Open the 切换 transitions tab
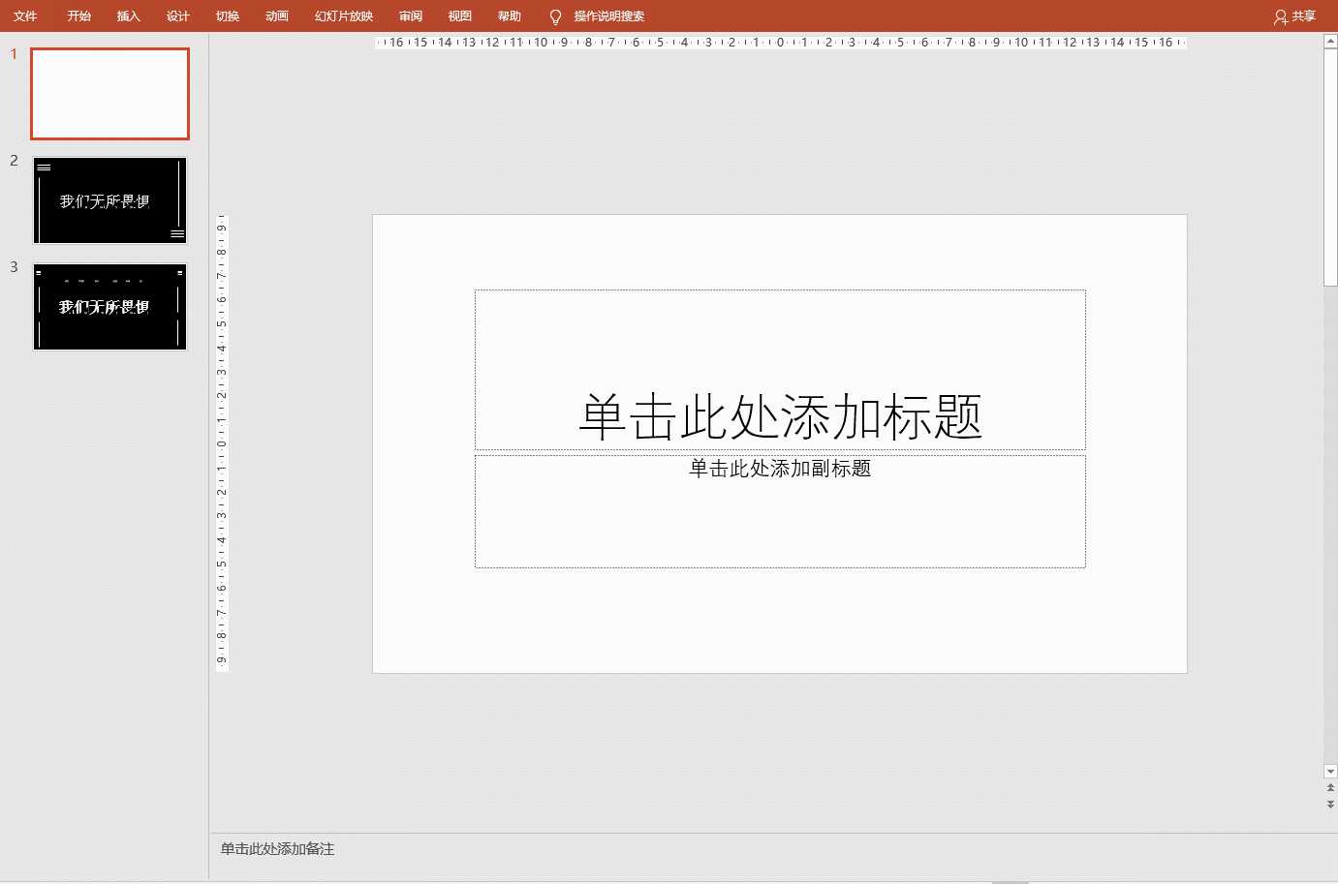Image resolution: width=1338 pixels, height=884 pixels. click(x=228, y=15)
